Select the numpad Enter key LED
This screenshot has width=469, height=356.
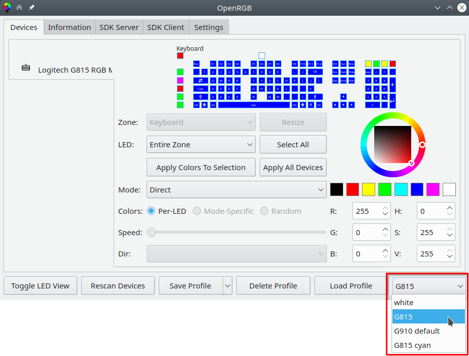click(392, 101)
